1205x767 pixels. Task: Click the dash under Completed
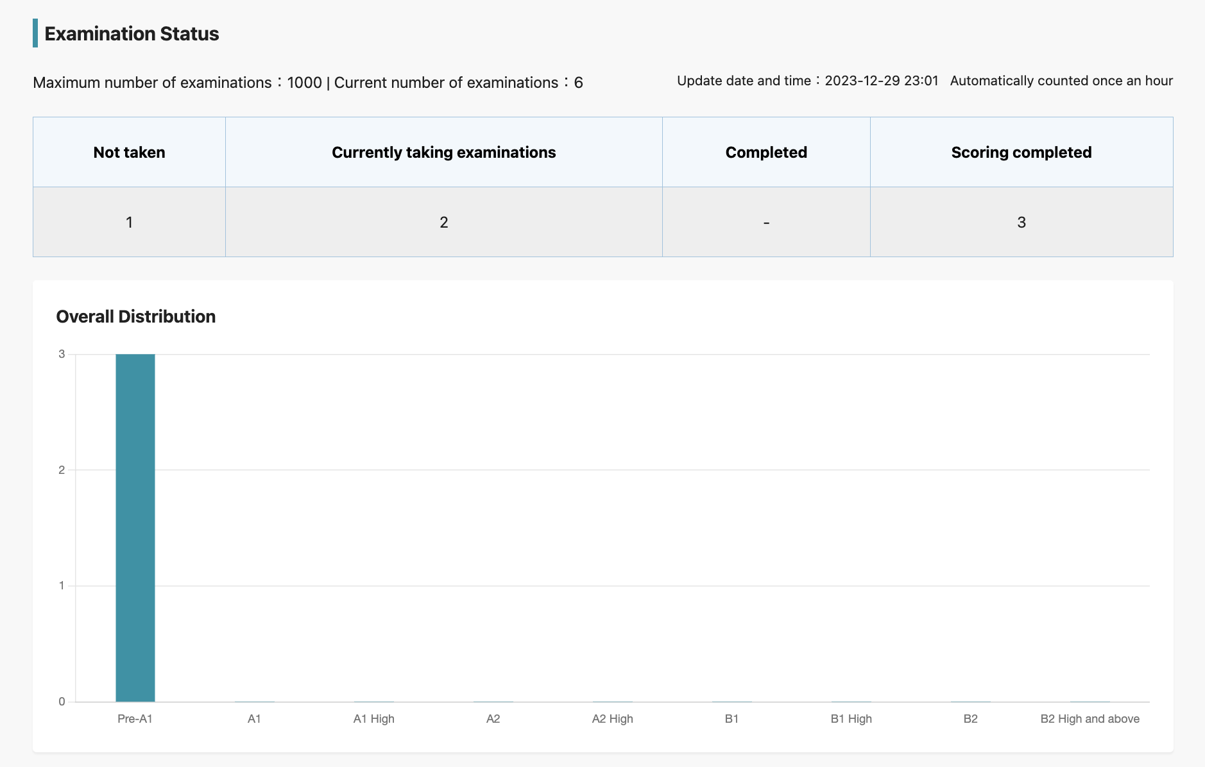pos(766,221)
